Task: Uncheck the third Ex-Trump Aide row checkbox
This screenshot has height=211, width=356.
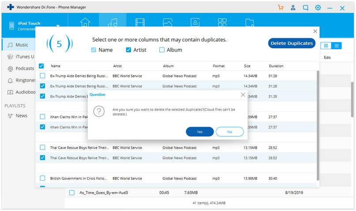Action: (x=42, y=96)
